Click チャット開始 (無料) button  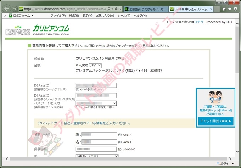pos(215,121)
